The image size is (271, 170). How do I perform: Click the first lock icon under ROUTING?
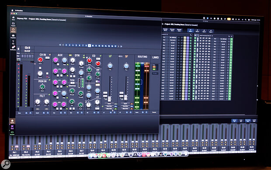(142, 112)
